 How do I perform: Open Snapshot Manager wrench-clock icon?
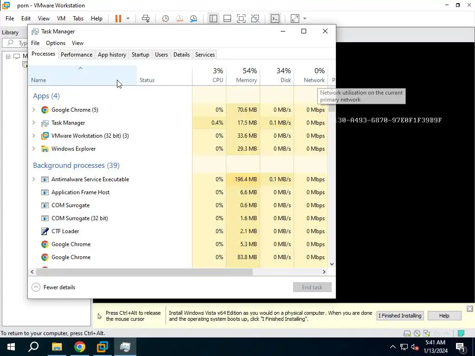point(193,19)
